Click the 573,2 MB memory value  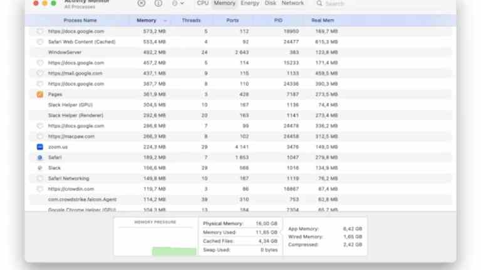pyautogui.click(x=154, y=31)
